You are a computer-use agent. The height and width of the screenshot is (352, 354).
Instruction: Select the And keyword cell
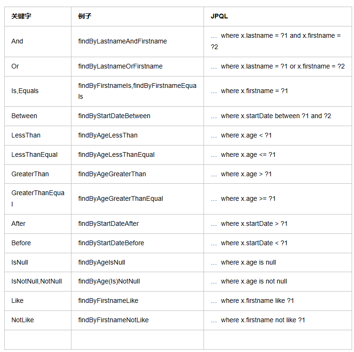[x=18, y=42]
